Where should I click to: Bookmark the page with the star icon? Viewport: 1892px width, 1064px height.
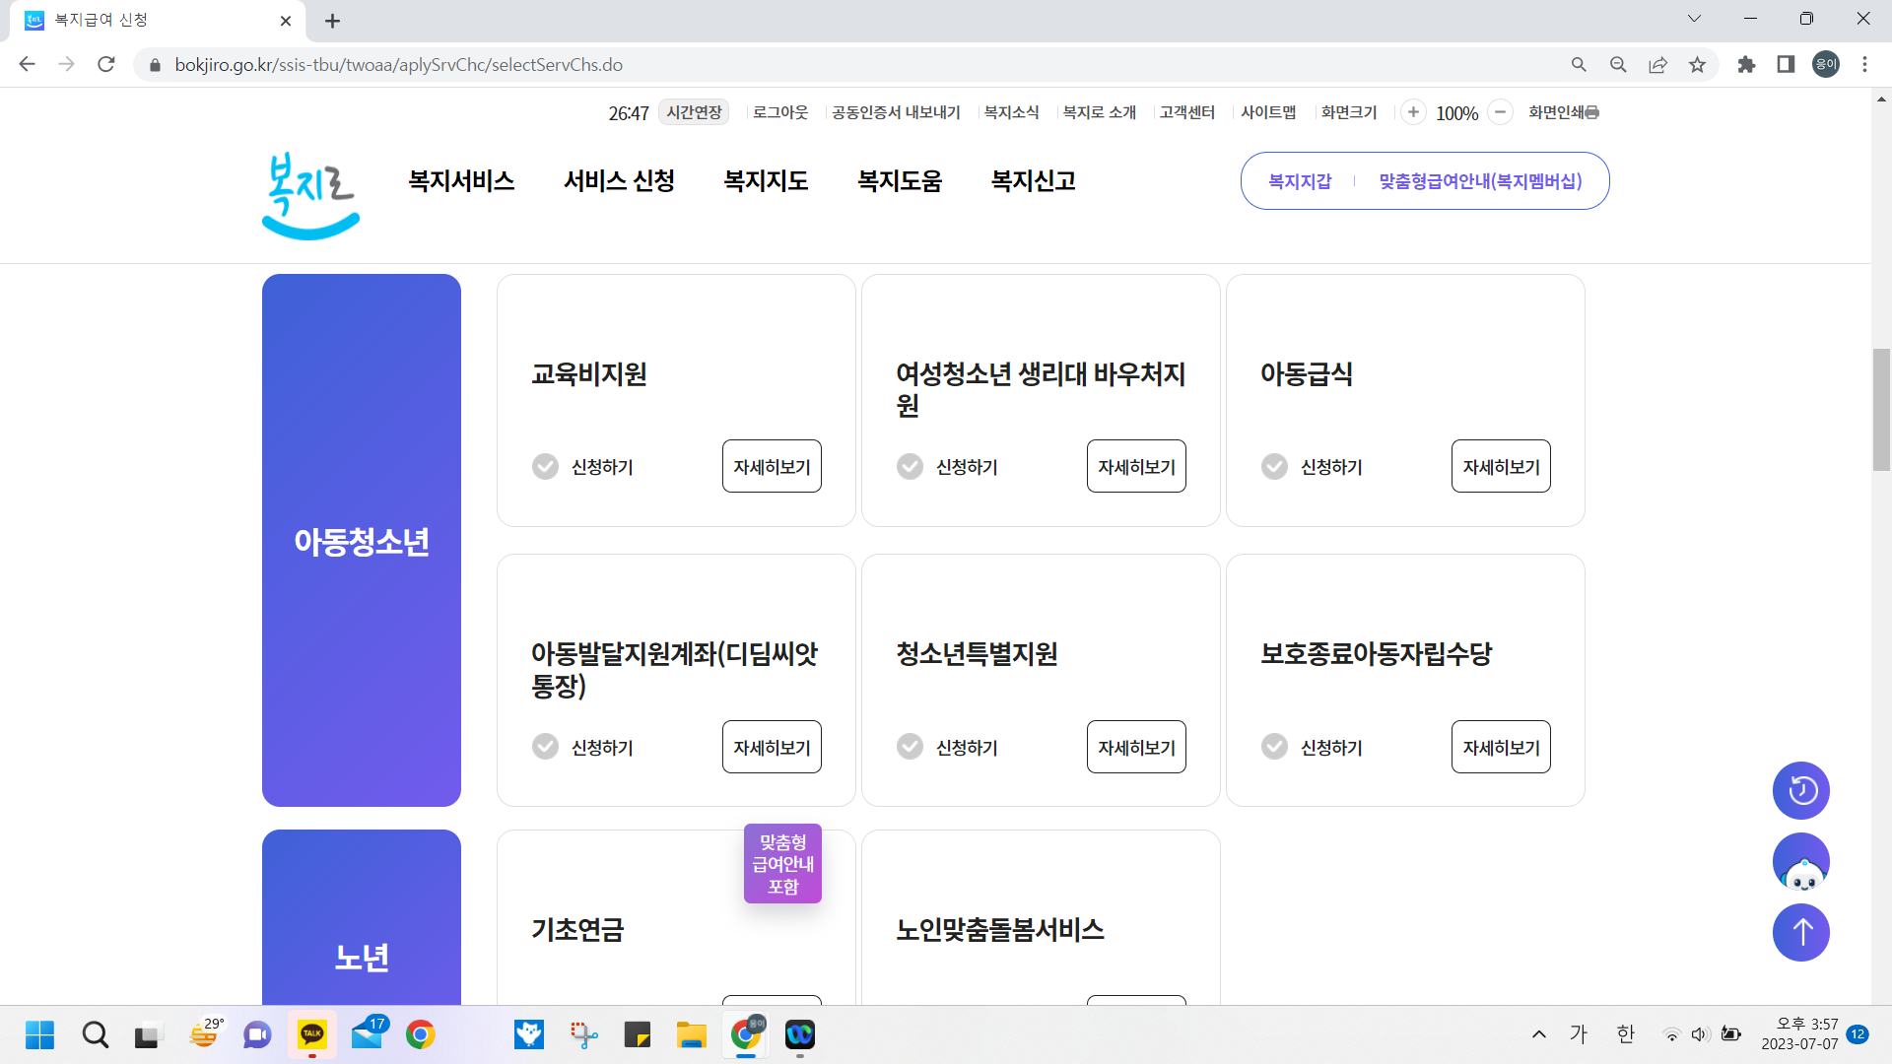tap(1698, 64)
